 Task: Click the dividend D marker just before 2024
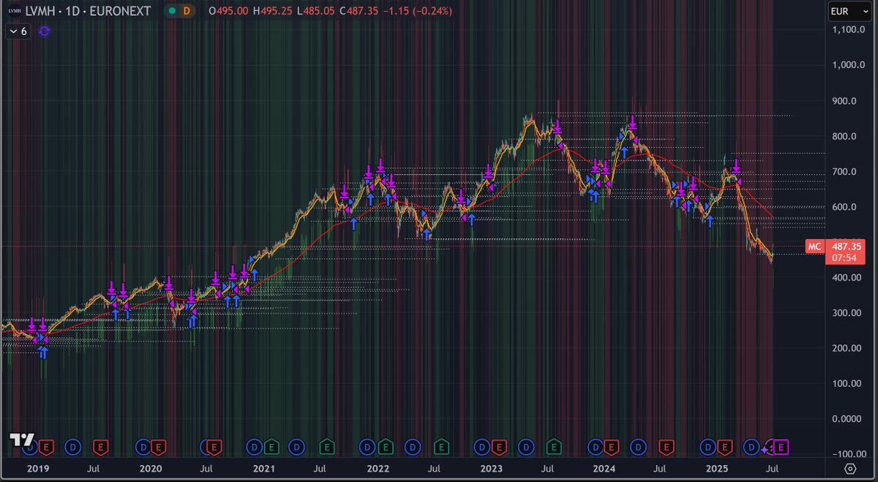(x=595, y=445)
